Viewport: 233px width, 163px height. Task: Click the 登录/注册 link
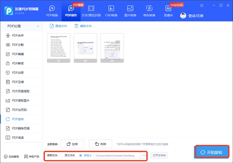click(x=196, y=16)
